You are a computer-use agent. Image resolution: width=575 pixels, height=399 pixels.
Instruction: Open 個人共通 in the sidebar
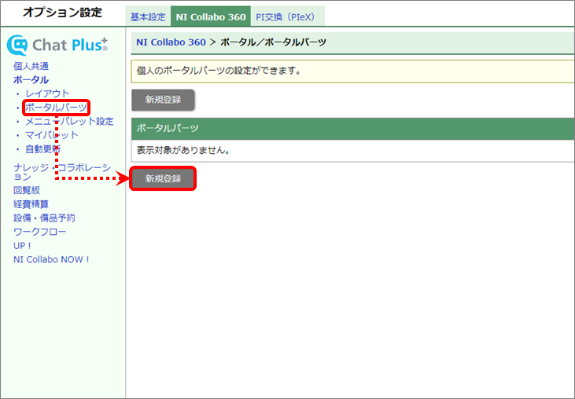pyautogui.click(x=31, y=66)
